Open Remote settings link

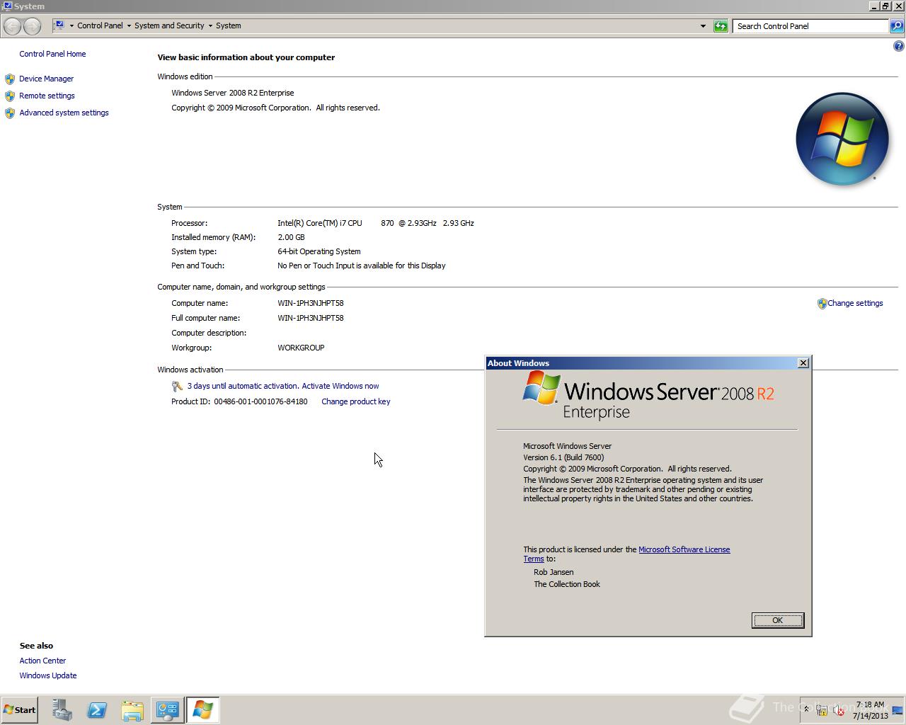coord(47,96)
